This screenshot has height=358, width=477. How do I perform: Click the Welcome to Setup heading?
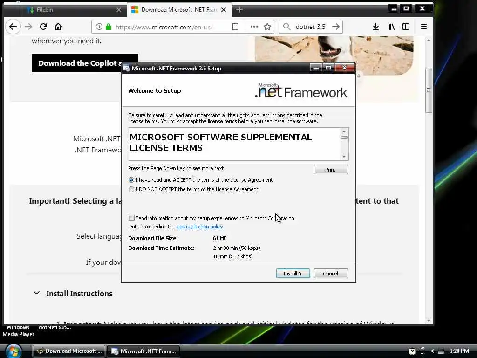[x=155, y=91]
